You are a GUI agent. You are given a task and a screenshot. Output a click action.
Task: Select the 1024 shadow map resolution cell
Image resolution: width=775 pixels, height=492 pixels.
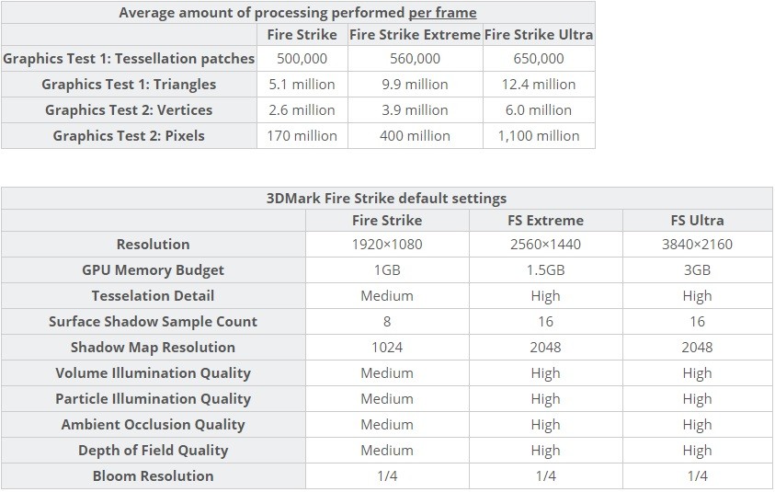tap(387, 347)
